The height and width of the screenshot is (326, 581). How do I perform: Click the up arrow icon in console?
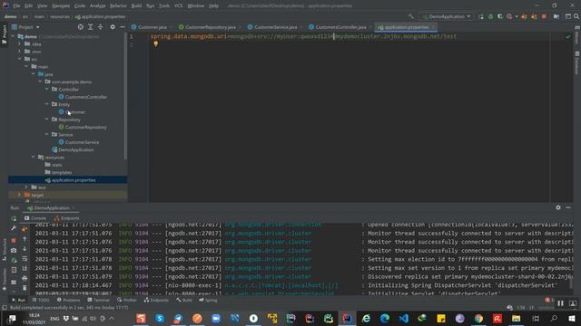[x=25, y=239]
